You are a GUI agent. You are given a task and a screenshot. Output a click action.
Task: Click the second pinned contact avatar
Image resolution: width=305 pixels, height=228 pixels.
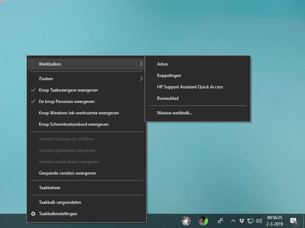pyautogui.click(x=203, y=221)
